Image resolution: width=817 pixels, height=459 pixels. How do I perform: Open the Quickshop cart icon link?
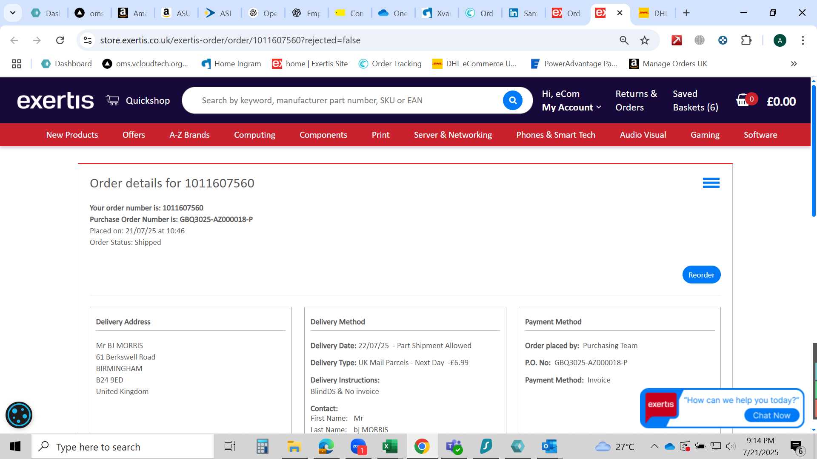(x=112, y=100)
